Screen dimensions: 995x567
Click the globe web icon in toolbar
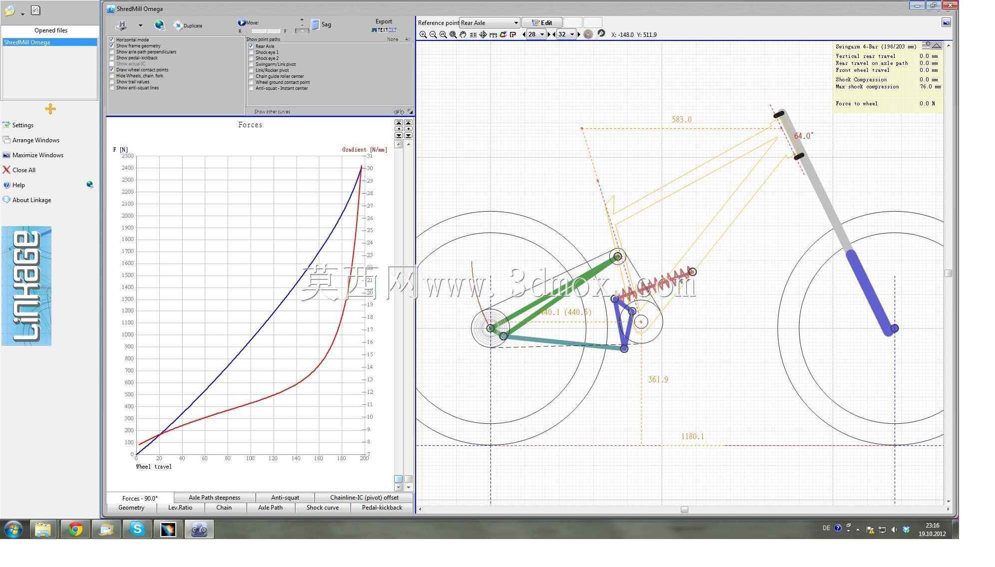pyautogui.click(x=159, y=25)
